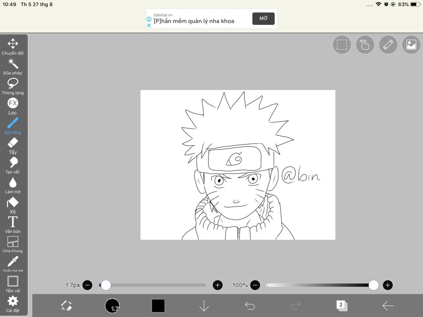Increase brush thickness plus button
Image resolution: width=423 pixels, height=317 pixels.
click(218, 285)
